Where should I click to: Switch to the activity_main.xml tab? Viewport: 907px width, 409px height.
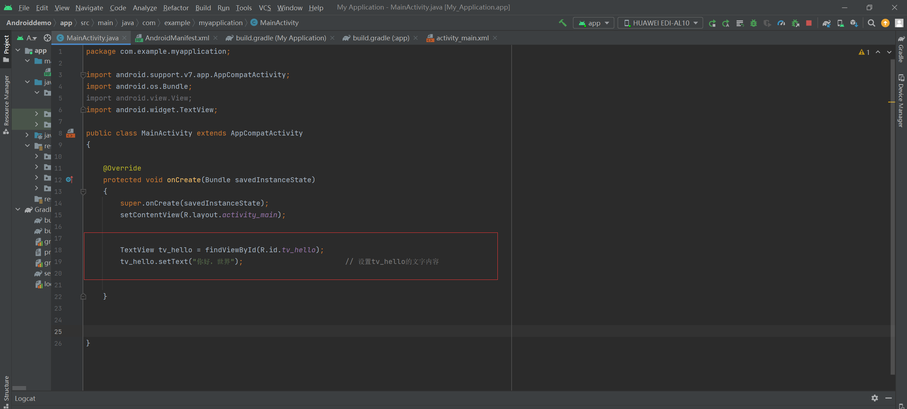click(x=462, y=38)
